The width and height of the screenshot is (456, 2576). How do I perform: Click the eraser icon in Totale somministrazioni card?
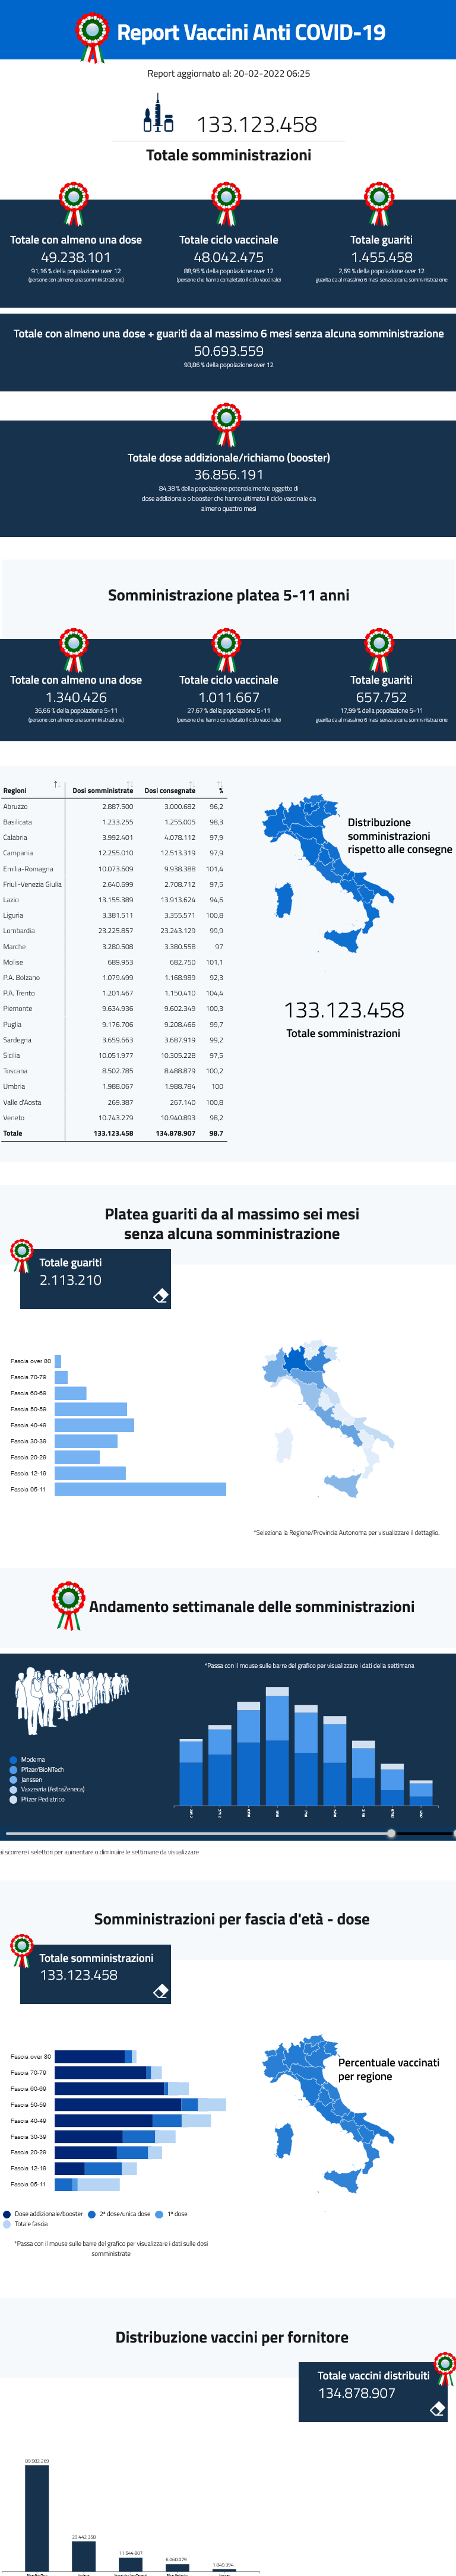161,1991
